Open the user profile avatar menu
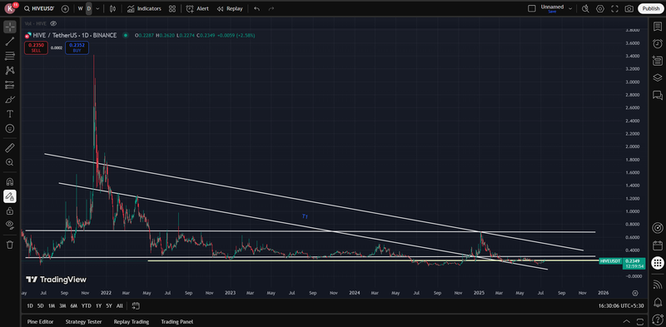This screenshot has height=327, width=666. 10,8
